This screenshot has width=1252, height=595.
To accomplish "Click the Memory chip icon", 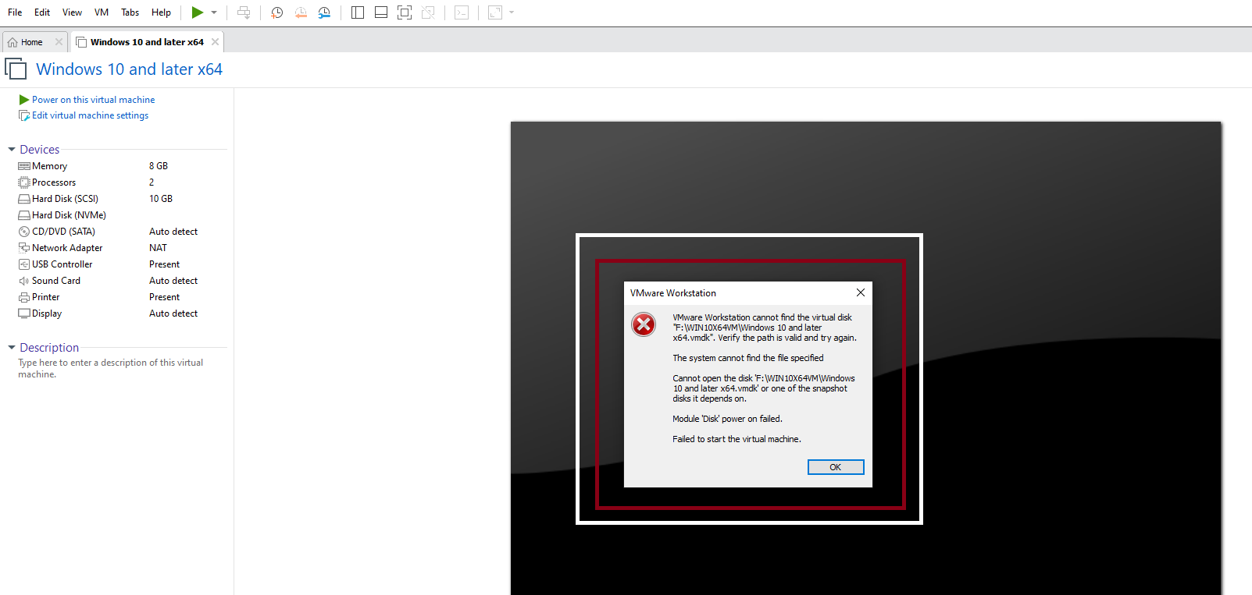I will pyautogui.click(x=24, y=166).
